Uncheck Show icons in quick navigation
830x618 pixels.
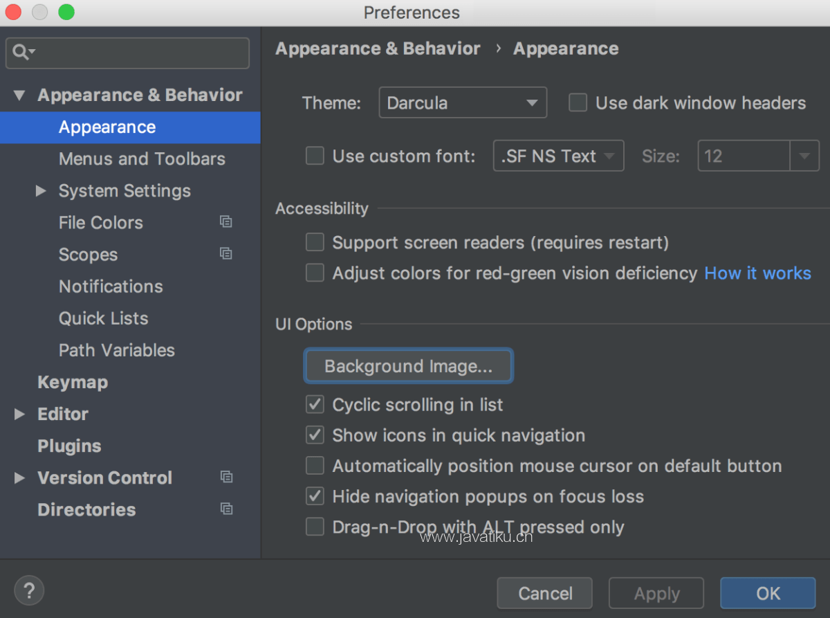[315, 435]
